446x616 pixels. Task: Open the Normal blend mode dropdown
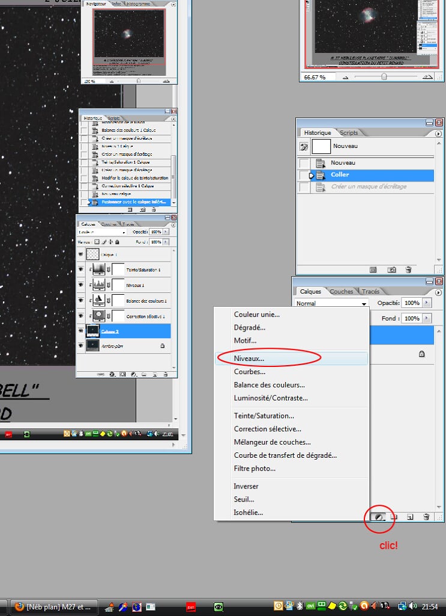click(331, 303)
